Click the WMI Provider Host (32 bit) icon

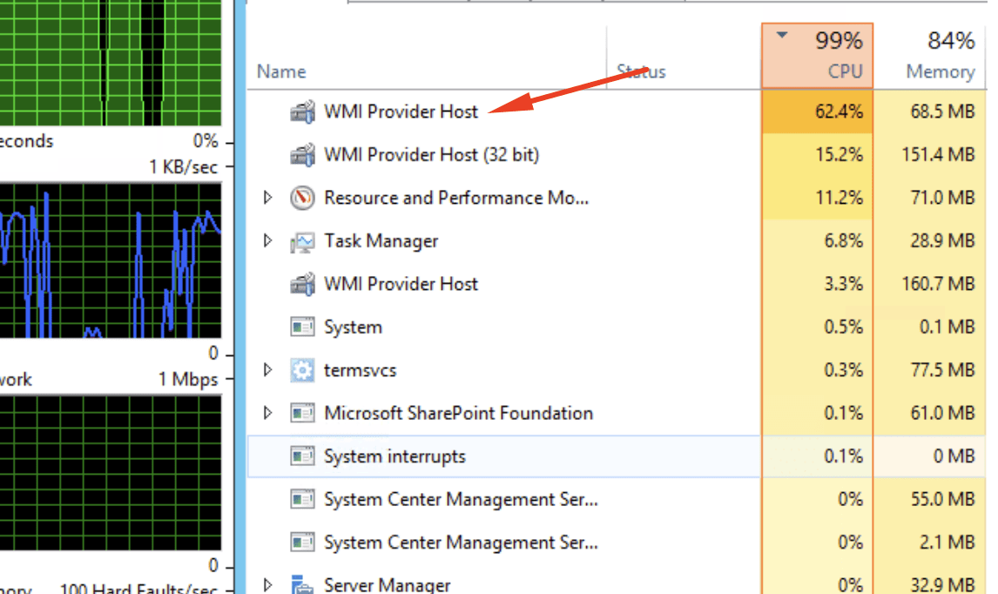(302, 155)
